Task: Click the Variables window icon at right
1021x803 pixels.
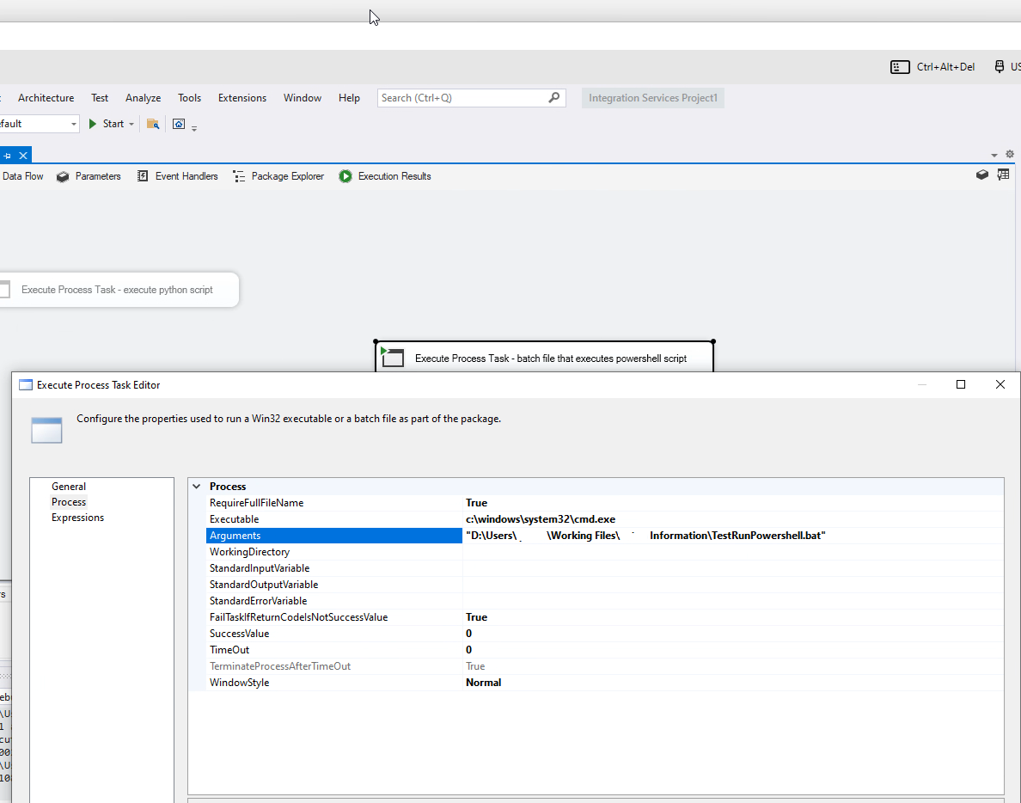Action: (1003, 175)
